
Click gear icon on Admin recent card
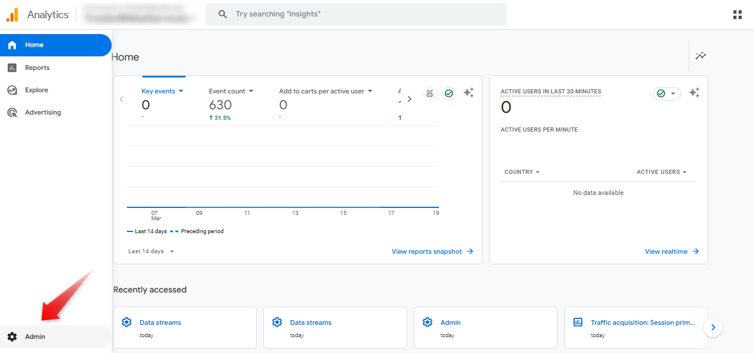[x=427, y=322]
